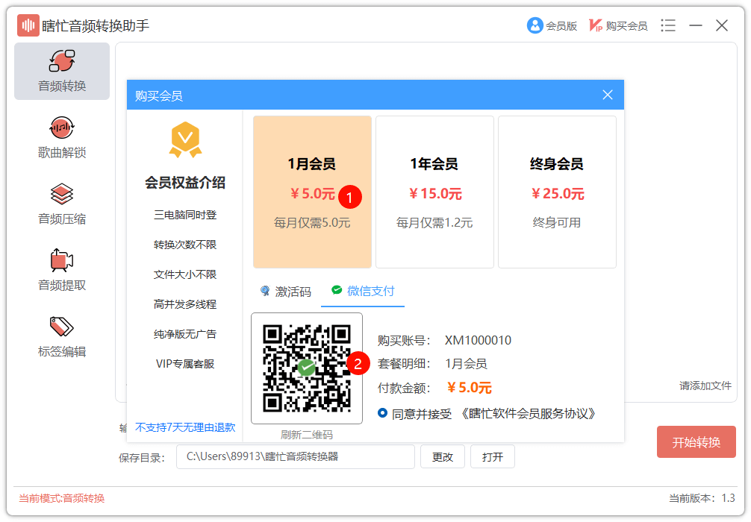Screen dimensions: 751x522
Task: Click the gold membership badge icon
Action: tap(185, 139)
